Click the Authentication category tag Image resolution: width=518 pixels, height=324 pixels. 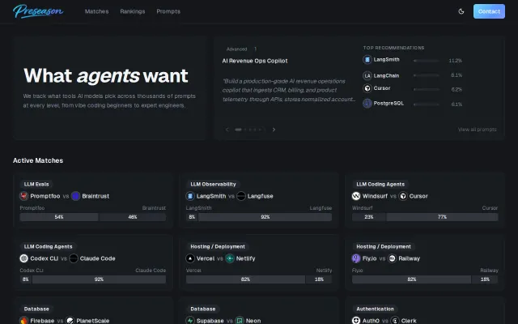pos(375,309)
